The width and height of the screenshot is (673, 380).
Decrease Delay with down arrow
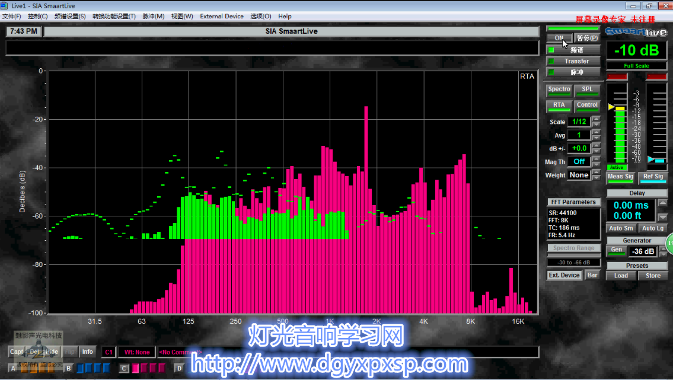[x=663, y=217]
